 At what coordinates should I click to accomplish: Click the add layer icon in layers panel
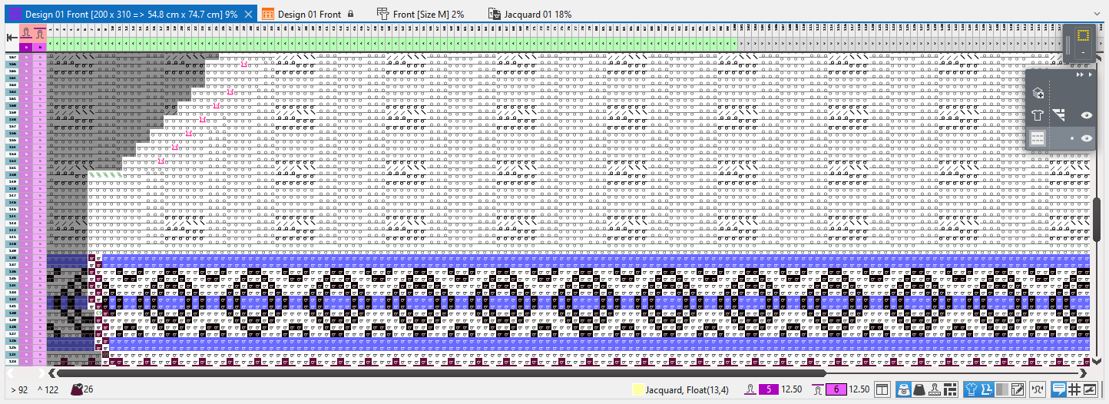[1038, 93]
